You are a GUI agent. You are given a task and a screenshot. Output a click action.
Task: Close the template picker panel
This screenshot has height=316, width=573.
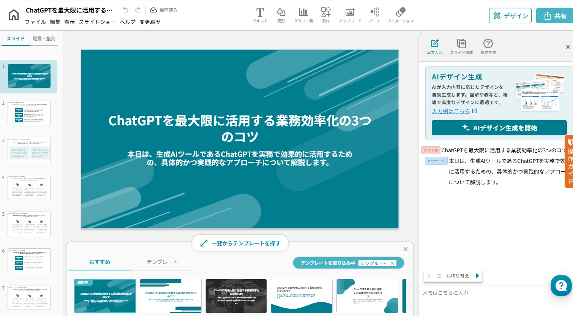[406, 249]
